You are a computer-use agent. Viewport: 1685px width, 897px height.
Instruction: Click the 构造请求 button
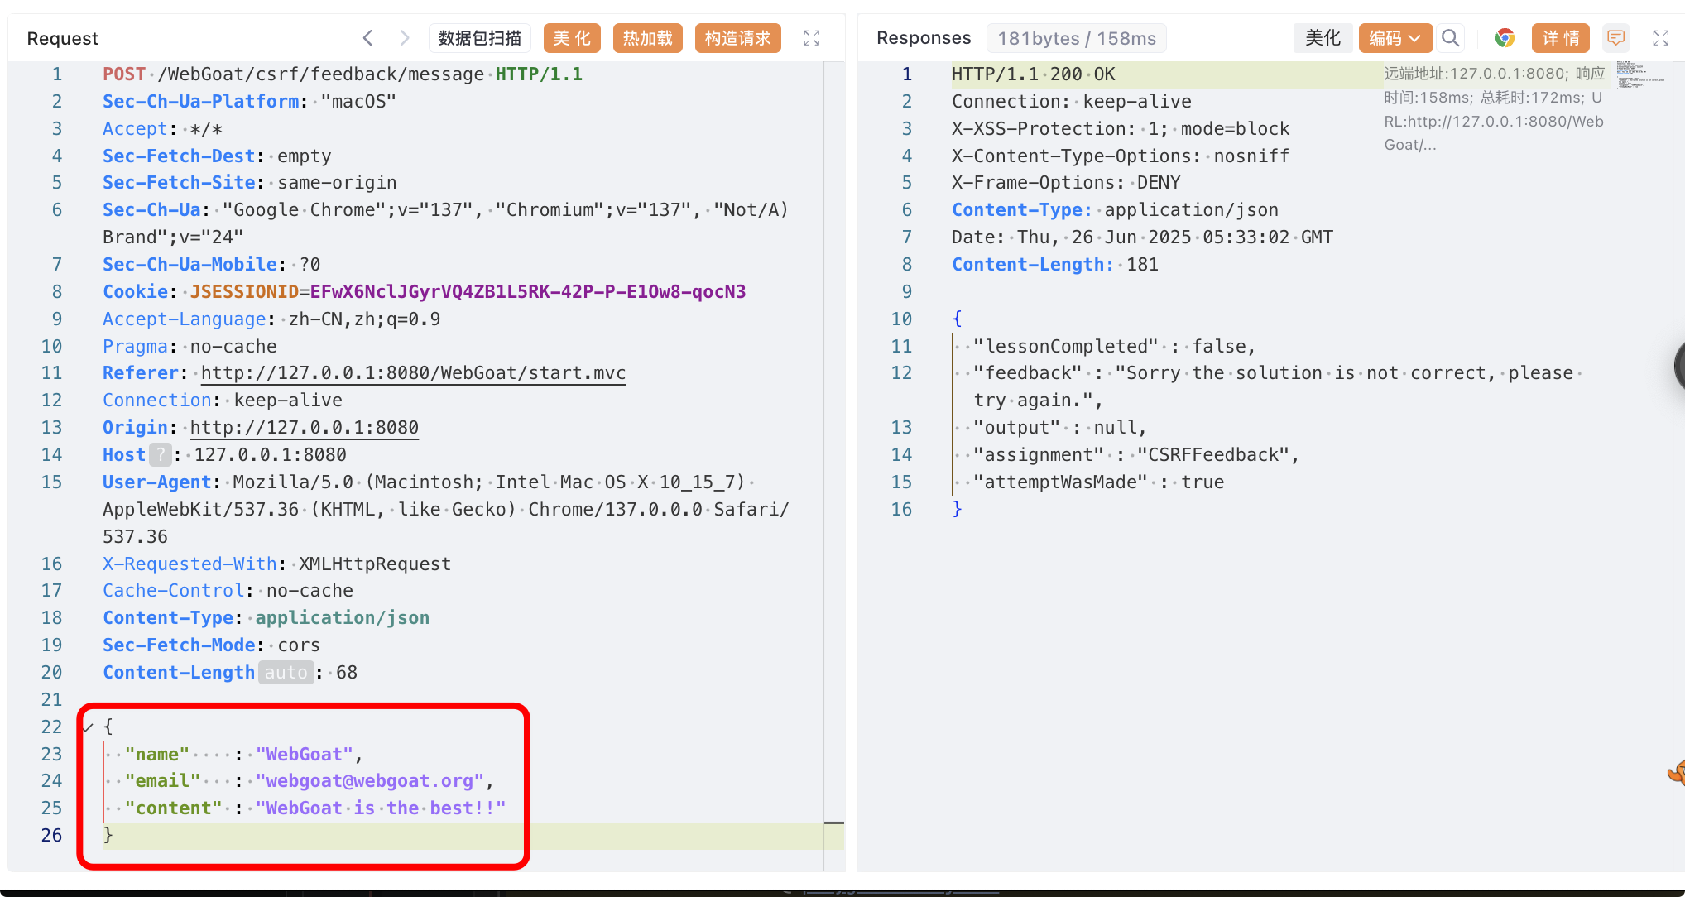pyautogui.click(x=737, y=38)
